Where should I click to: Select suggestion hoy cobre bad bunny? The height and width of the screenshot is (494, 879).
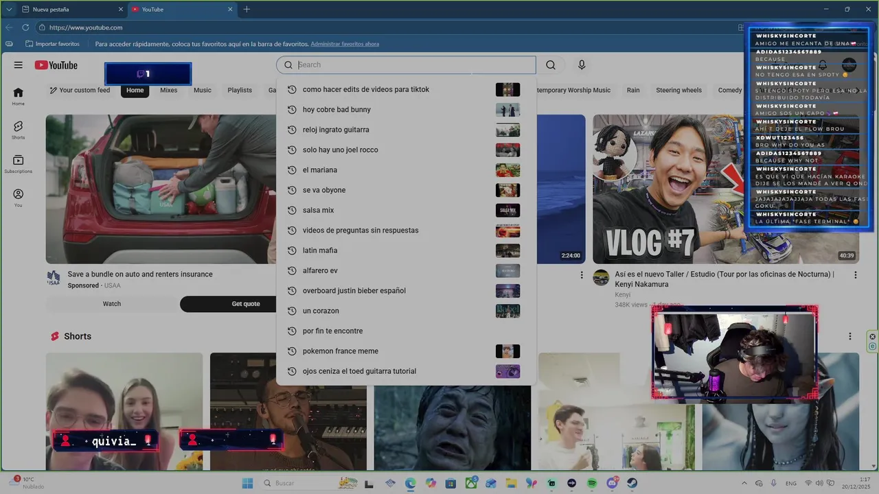pyautogui.click(x=407, y=110)
